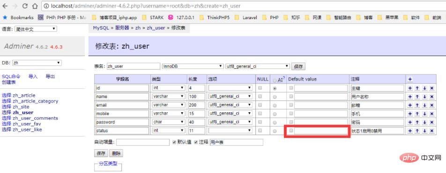Go to browser home page
The image size is (446, 173).
35,6
